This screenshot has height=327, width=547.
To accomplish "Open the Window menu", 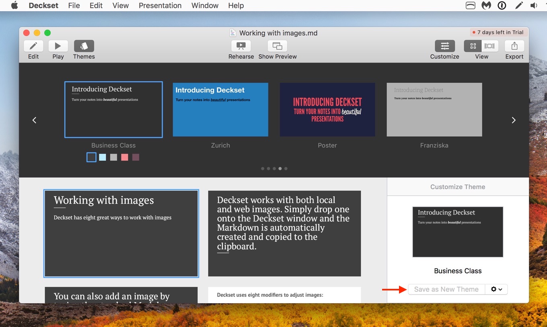I will (x=205, y=5).
